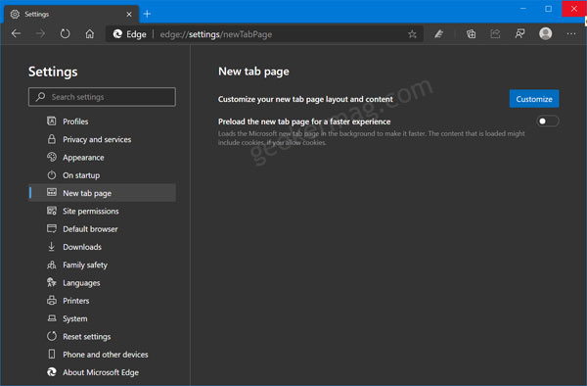
Task: Click the printer icon beside Printers
Action: [x=52, y=300]
